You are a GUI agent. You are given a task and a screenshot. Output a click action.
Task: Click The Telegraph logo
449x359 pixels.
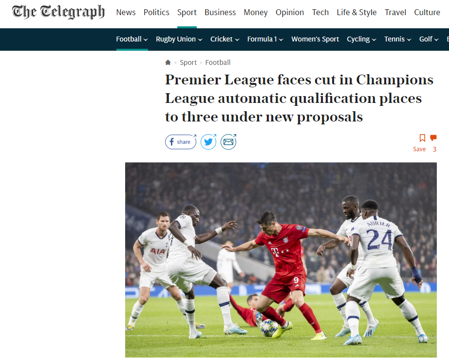58,12
